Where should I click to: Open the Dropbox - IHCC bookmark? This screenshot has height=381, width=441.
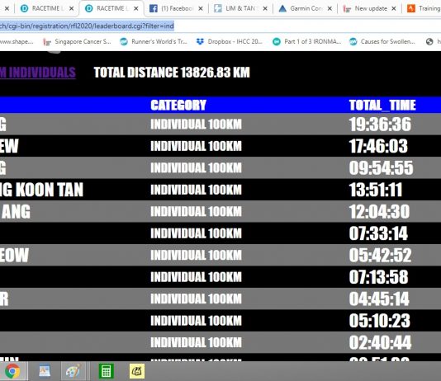tap(230, 41)
